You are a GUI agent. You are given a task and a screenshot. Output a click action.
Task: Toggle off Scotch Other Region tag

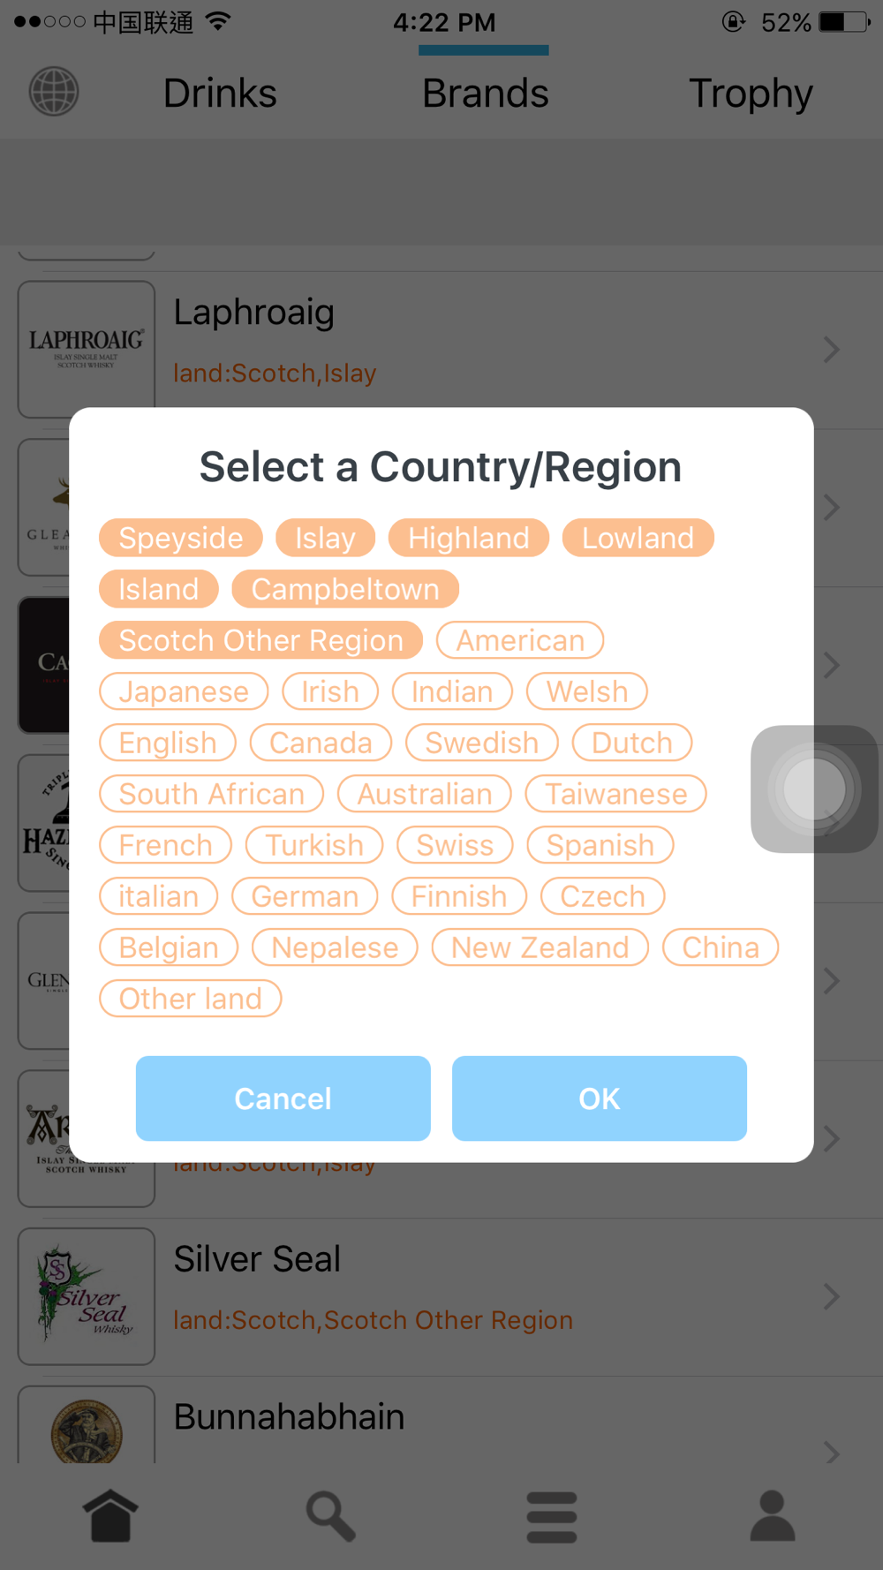tap(260, 640)
